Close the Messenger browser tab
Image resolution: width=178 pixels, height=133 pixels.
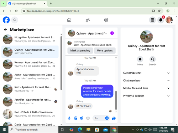[x=44, y=4]
